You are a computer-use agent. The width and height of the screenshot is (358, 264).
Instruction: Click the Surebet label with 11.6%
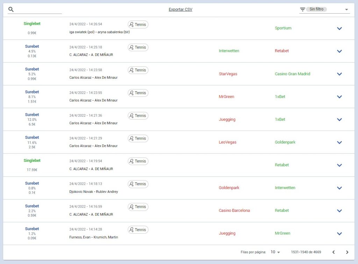click(x=32, y=137)
